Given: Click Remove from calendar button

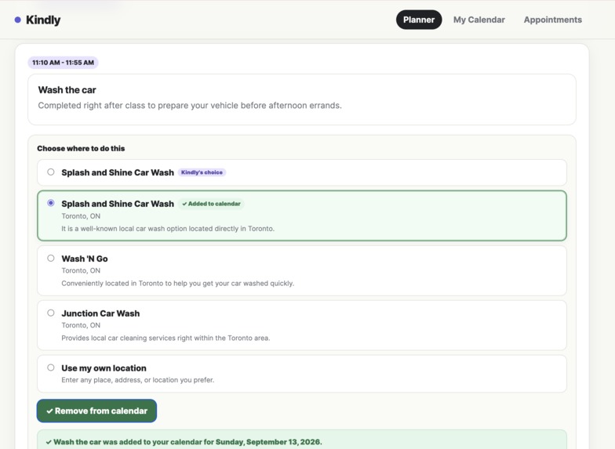Looking at the screenshot, I should point(97,411).
